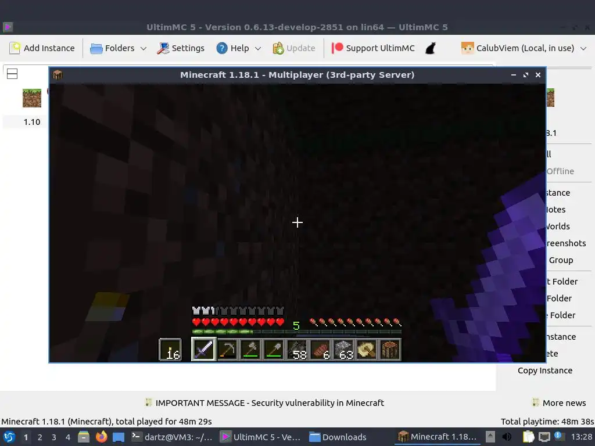Select the axe hotbar slot
This screenshot has height=446, width=595.
tap(250, 349)
